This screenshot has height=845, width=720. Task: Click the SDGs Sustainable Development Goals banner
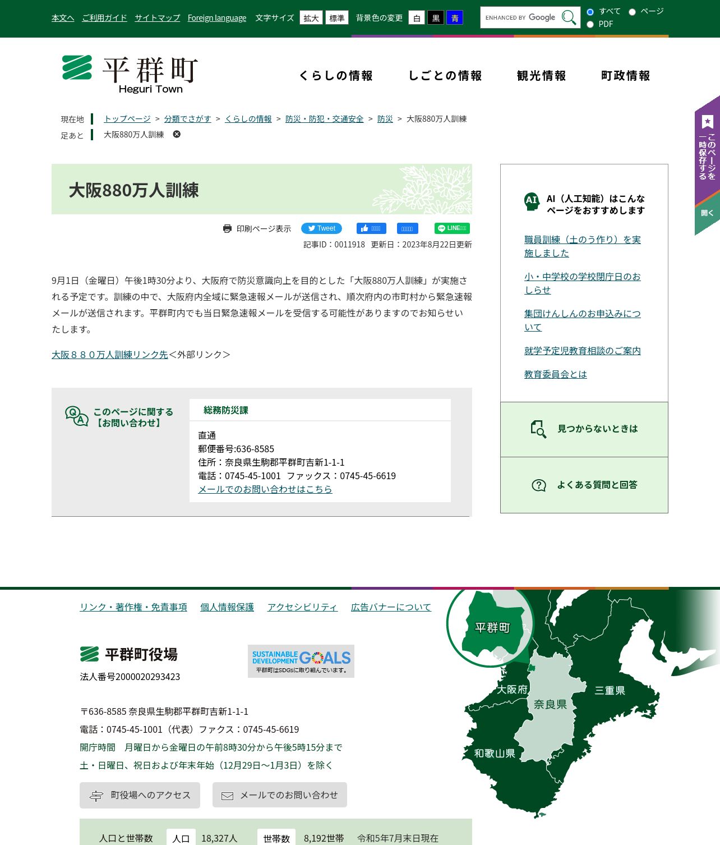coord(301,661)
